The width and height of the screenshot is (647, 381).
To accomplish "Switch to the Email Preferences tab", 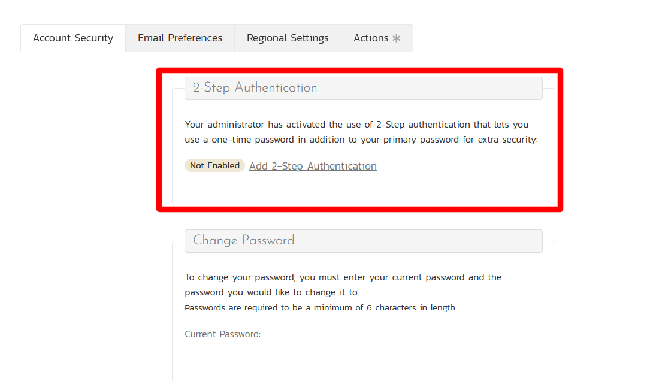I will click(180, 38).
